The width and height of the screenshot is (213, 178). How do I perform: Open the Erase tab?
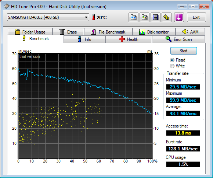[68, 32]
